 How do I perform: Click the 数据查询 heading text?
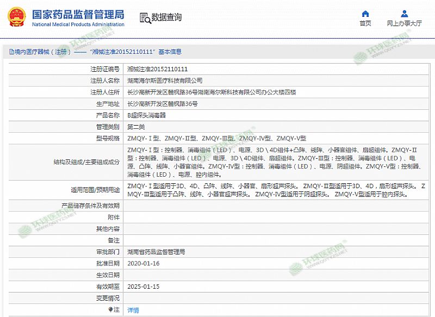[166, 17]
